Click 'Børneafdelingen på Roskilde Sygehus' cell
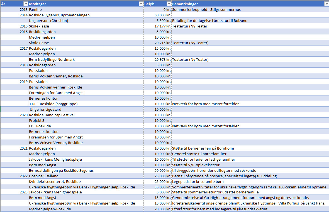This screenshot has width=329, height=212. (86, 170)
